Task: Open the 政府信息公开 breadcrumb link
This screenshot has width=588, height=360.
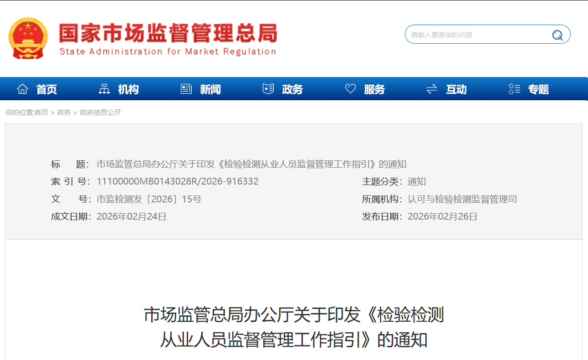Action: point(101,113)
